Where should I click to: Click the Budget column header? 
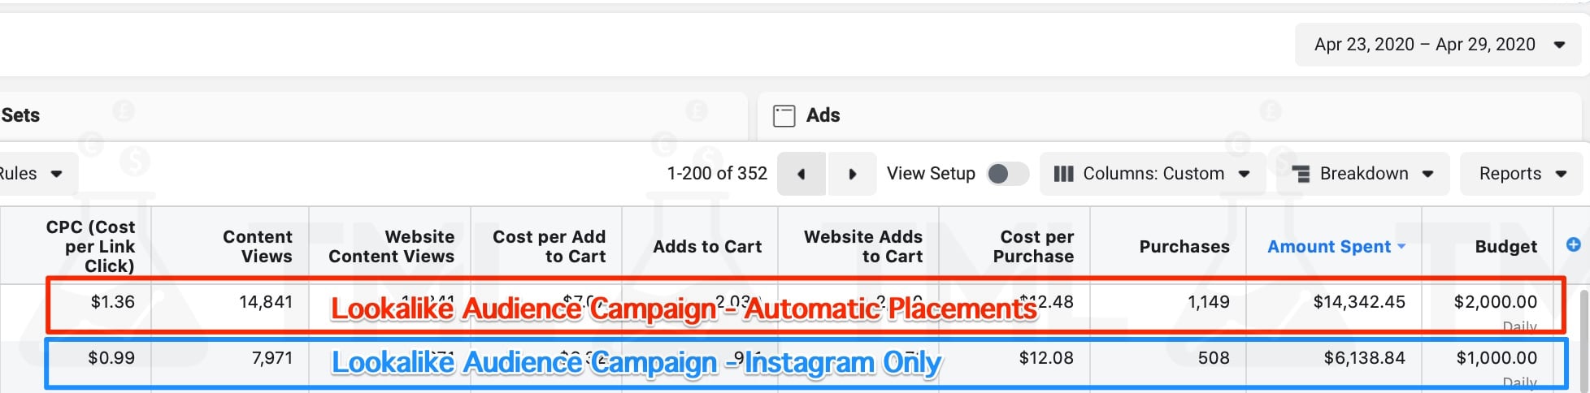click(1505, 246)
